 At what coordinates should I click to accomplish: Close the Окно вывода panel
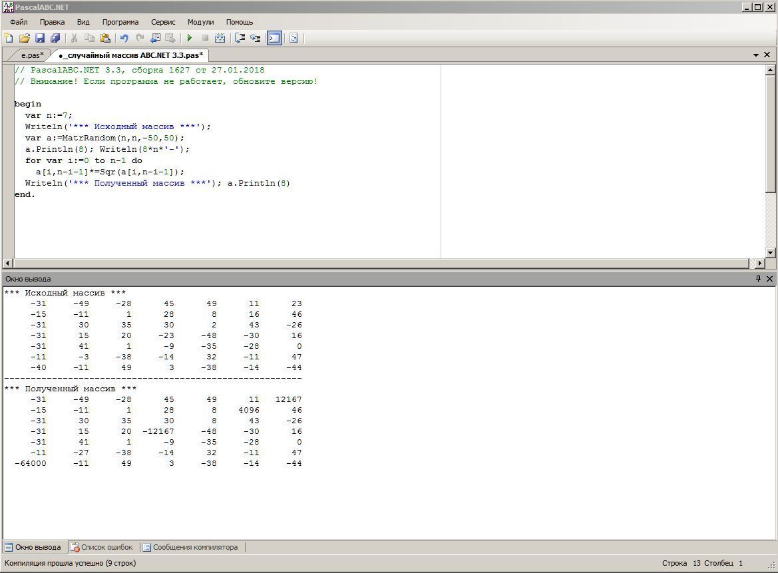pos(769,279)
